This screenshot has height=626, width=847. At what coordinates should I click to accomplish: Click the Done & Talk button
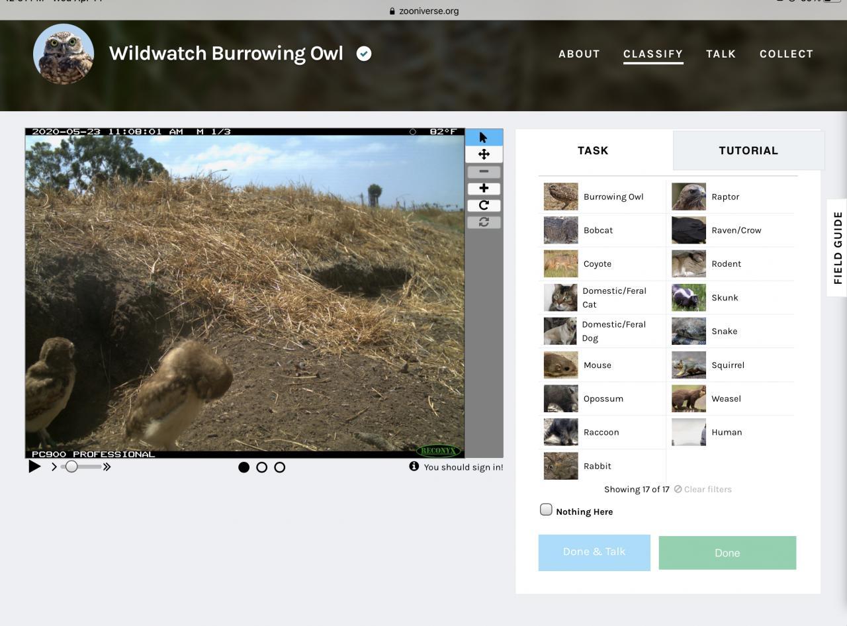click(594, 552)
